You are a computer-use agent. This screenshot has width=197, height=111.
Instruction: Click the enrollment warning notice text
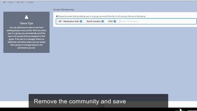[x=102, y=16]
